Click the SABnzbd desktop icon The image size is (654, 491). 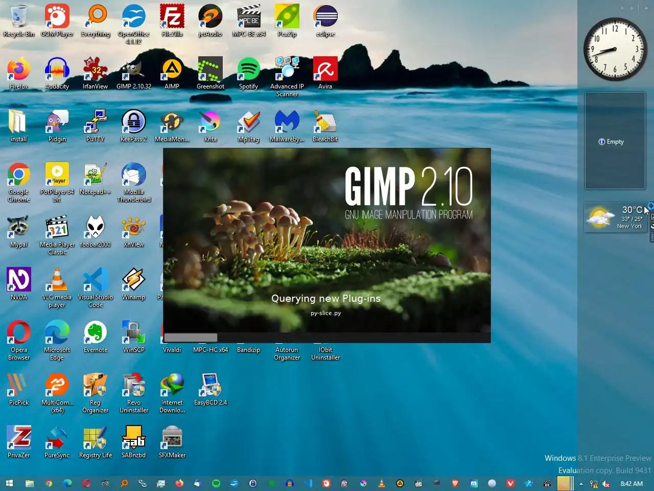coord(134,442)
